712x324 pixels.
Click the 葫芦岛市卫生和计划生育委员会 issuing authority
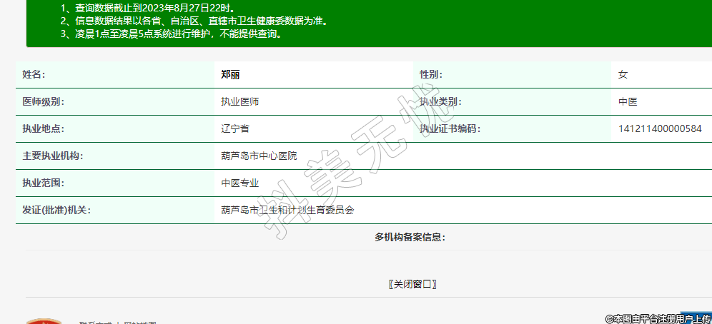click(287, 210)
